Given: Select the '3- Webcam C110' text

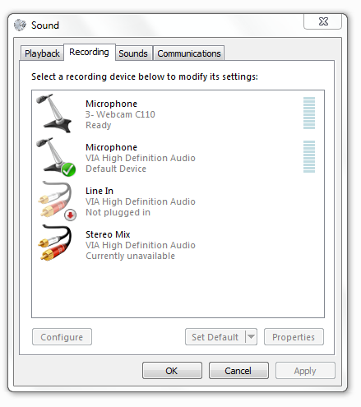Looking at the screenshot, I should tap(120, 114).
